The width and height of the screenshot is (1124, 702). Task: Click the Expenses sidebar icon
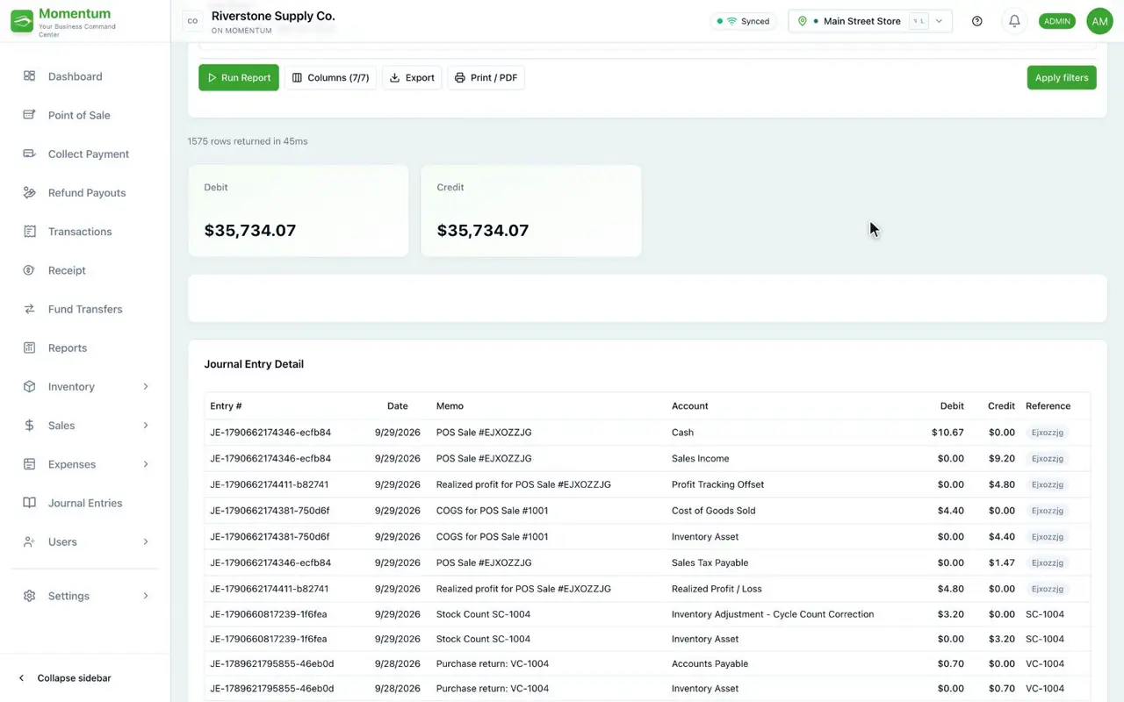[29, 464]
